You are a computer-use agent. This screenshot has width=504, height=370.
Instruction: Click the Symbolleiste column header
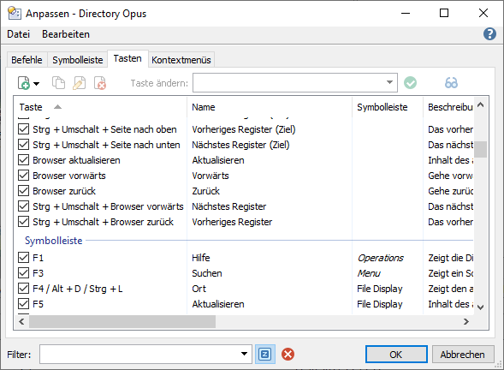(388, 107)
